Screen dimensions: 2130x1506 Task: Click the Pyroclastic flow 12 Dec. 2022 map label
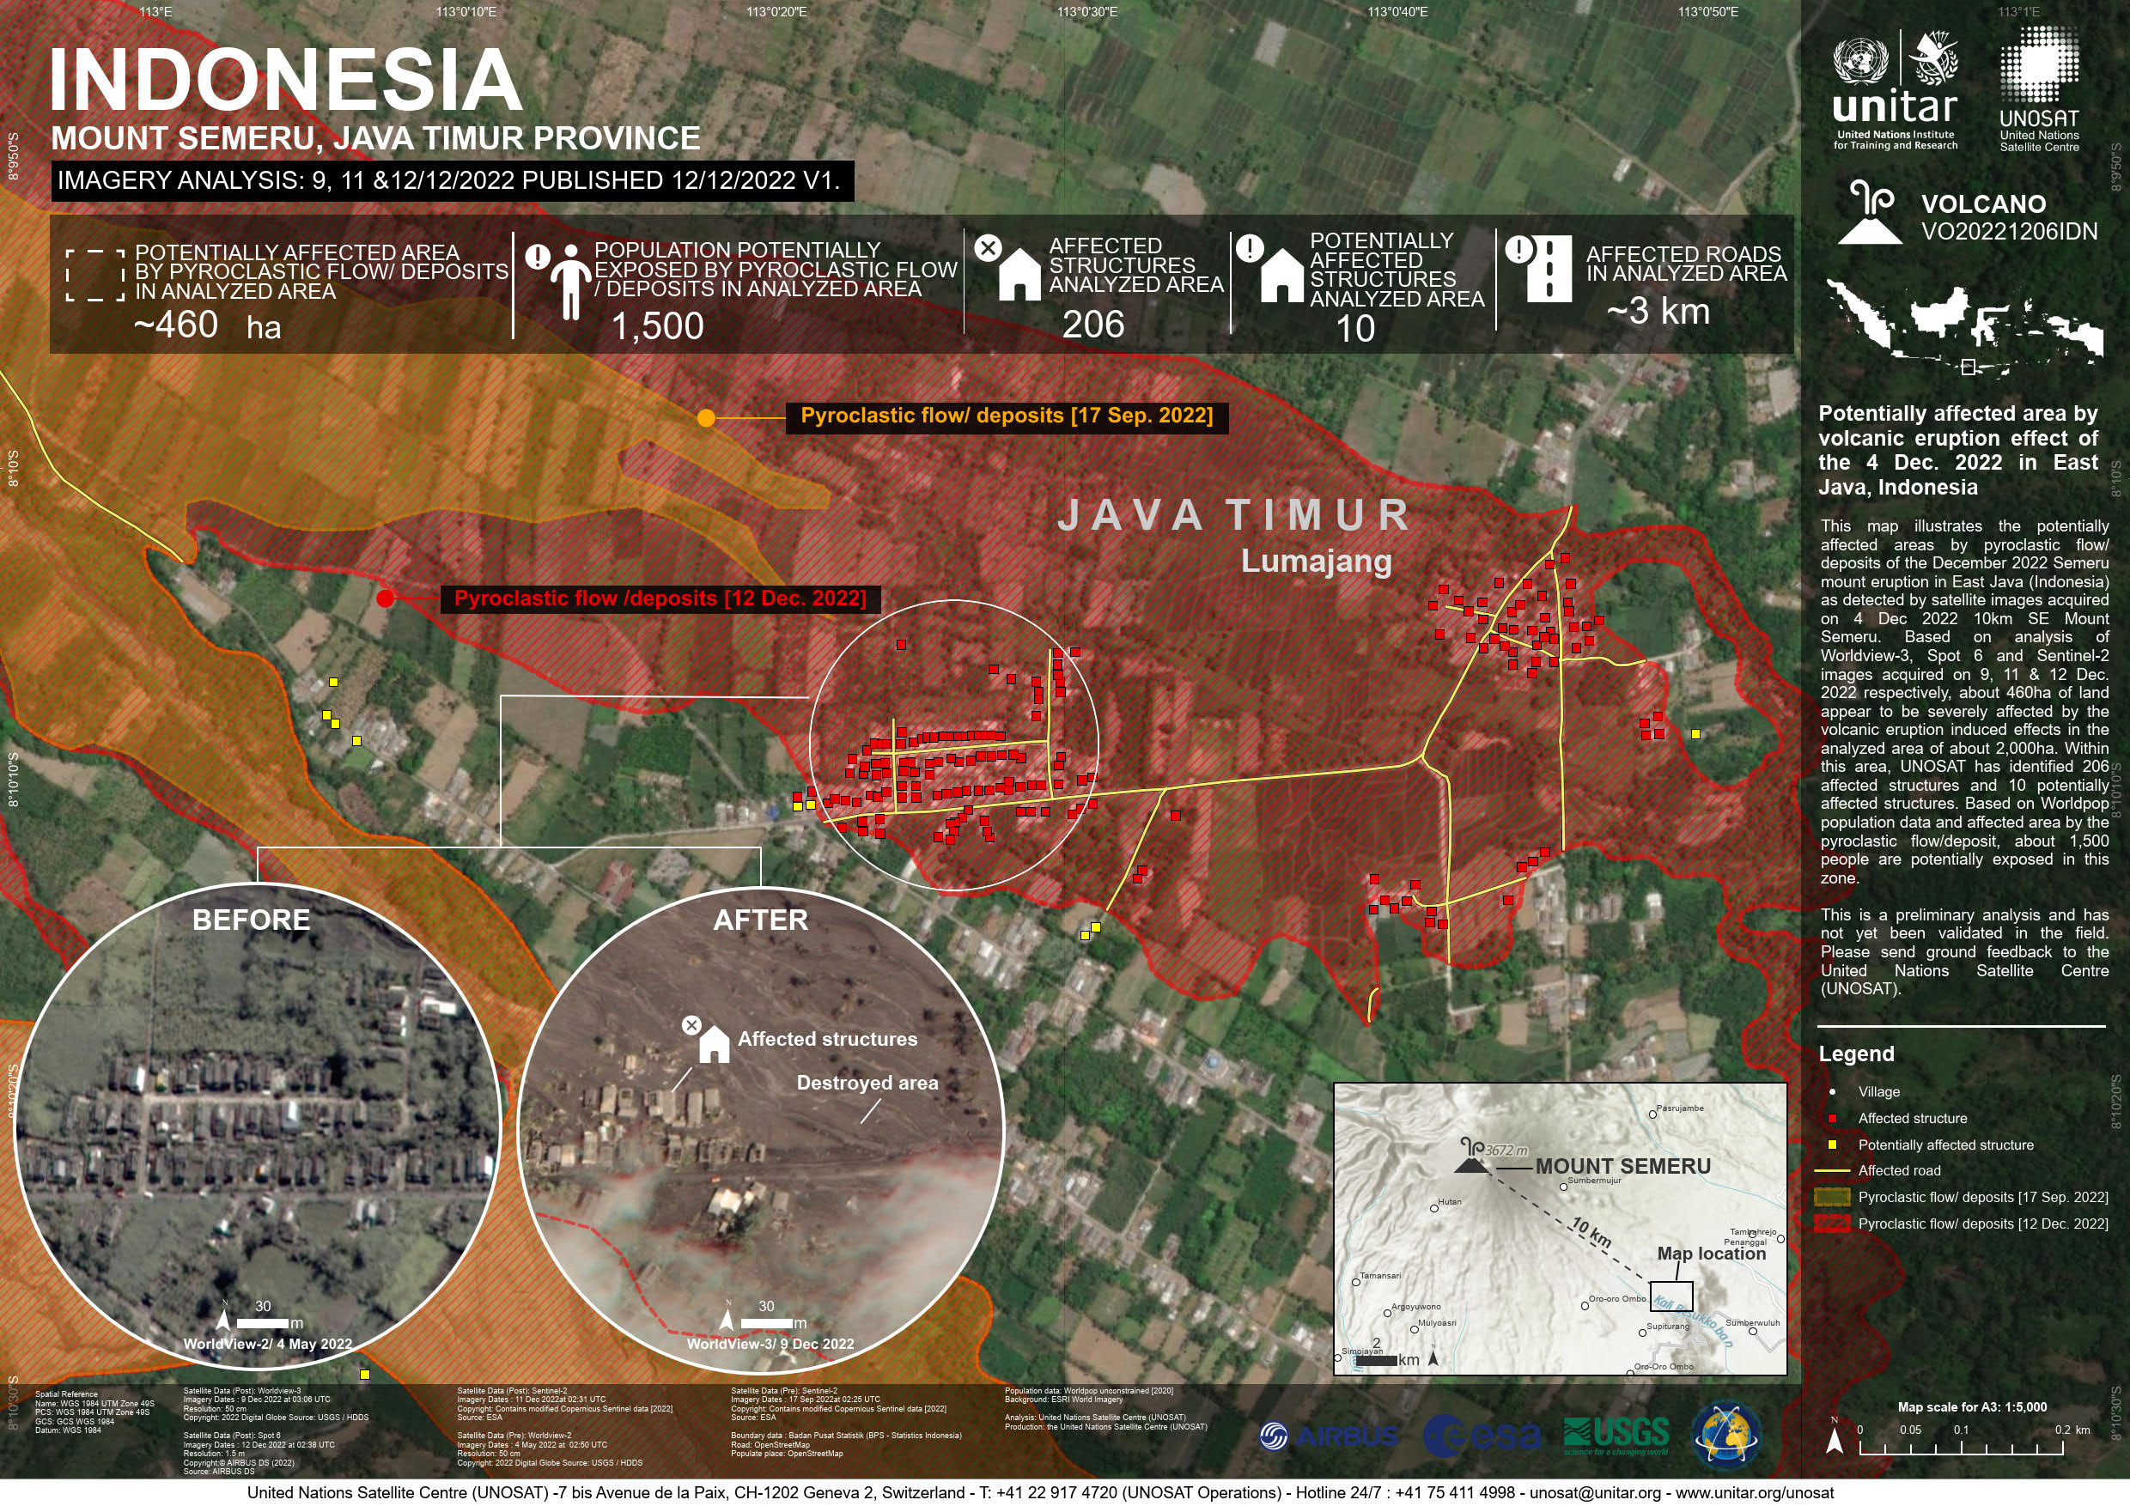click(x=660, y=598)
